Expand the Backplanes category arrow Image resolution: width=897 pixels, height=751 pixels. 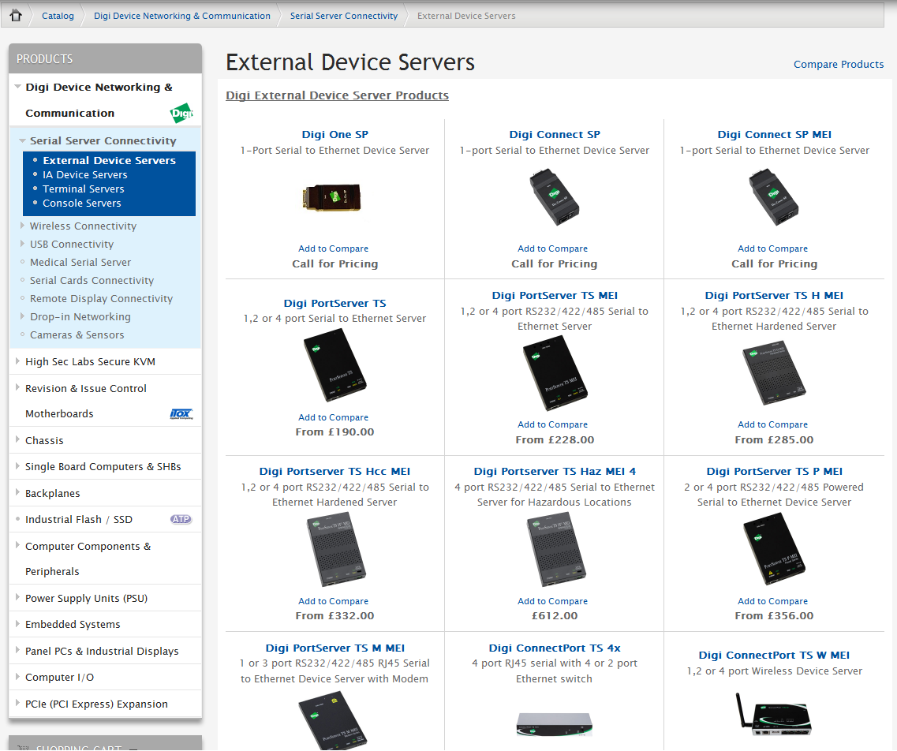coord(17,492)
